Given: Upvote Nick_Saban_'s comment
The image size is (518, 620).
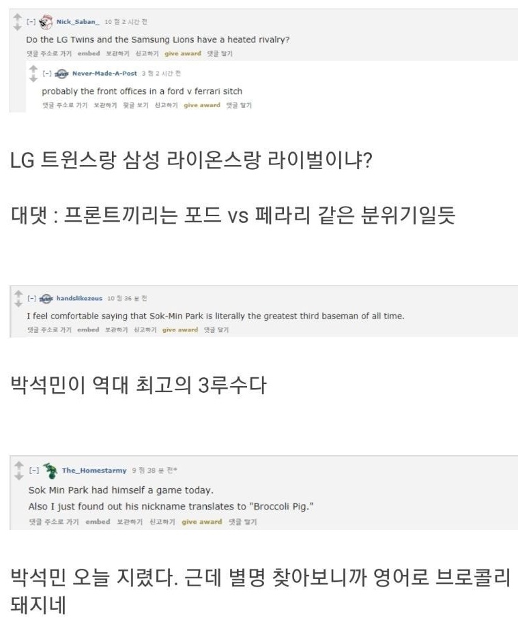Looking at the screenshot, I should [18, 18].
